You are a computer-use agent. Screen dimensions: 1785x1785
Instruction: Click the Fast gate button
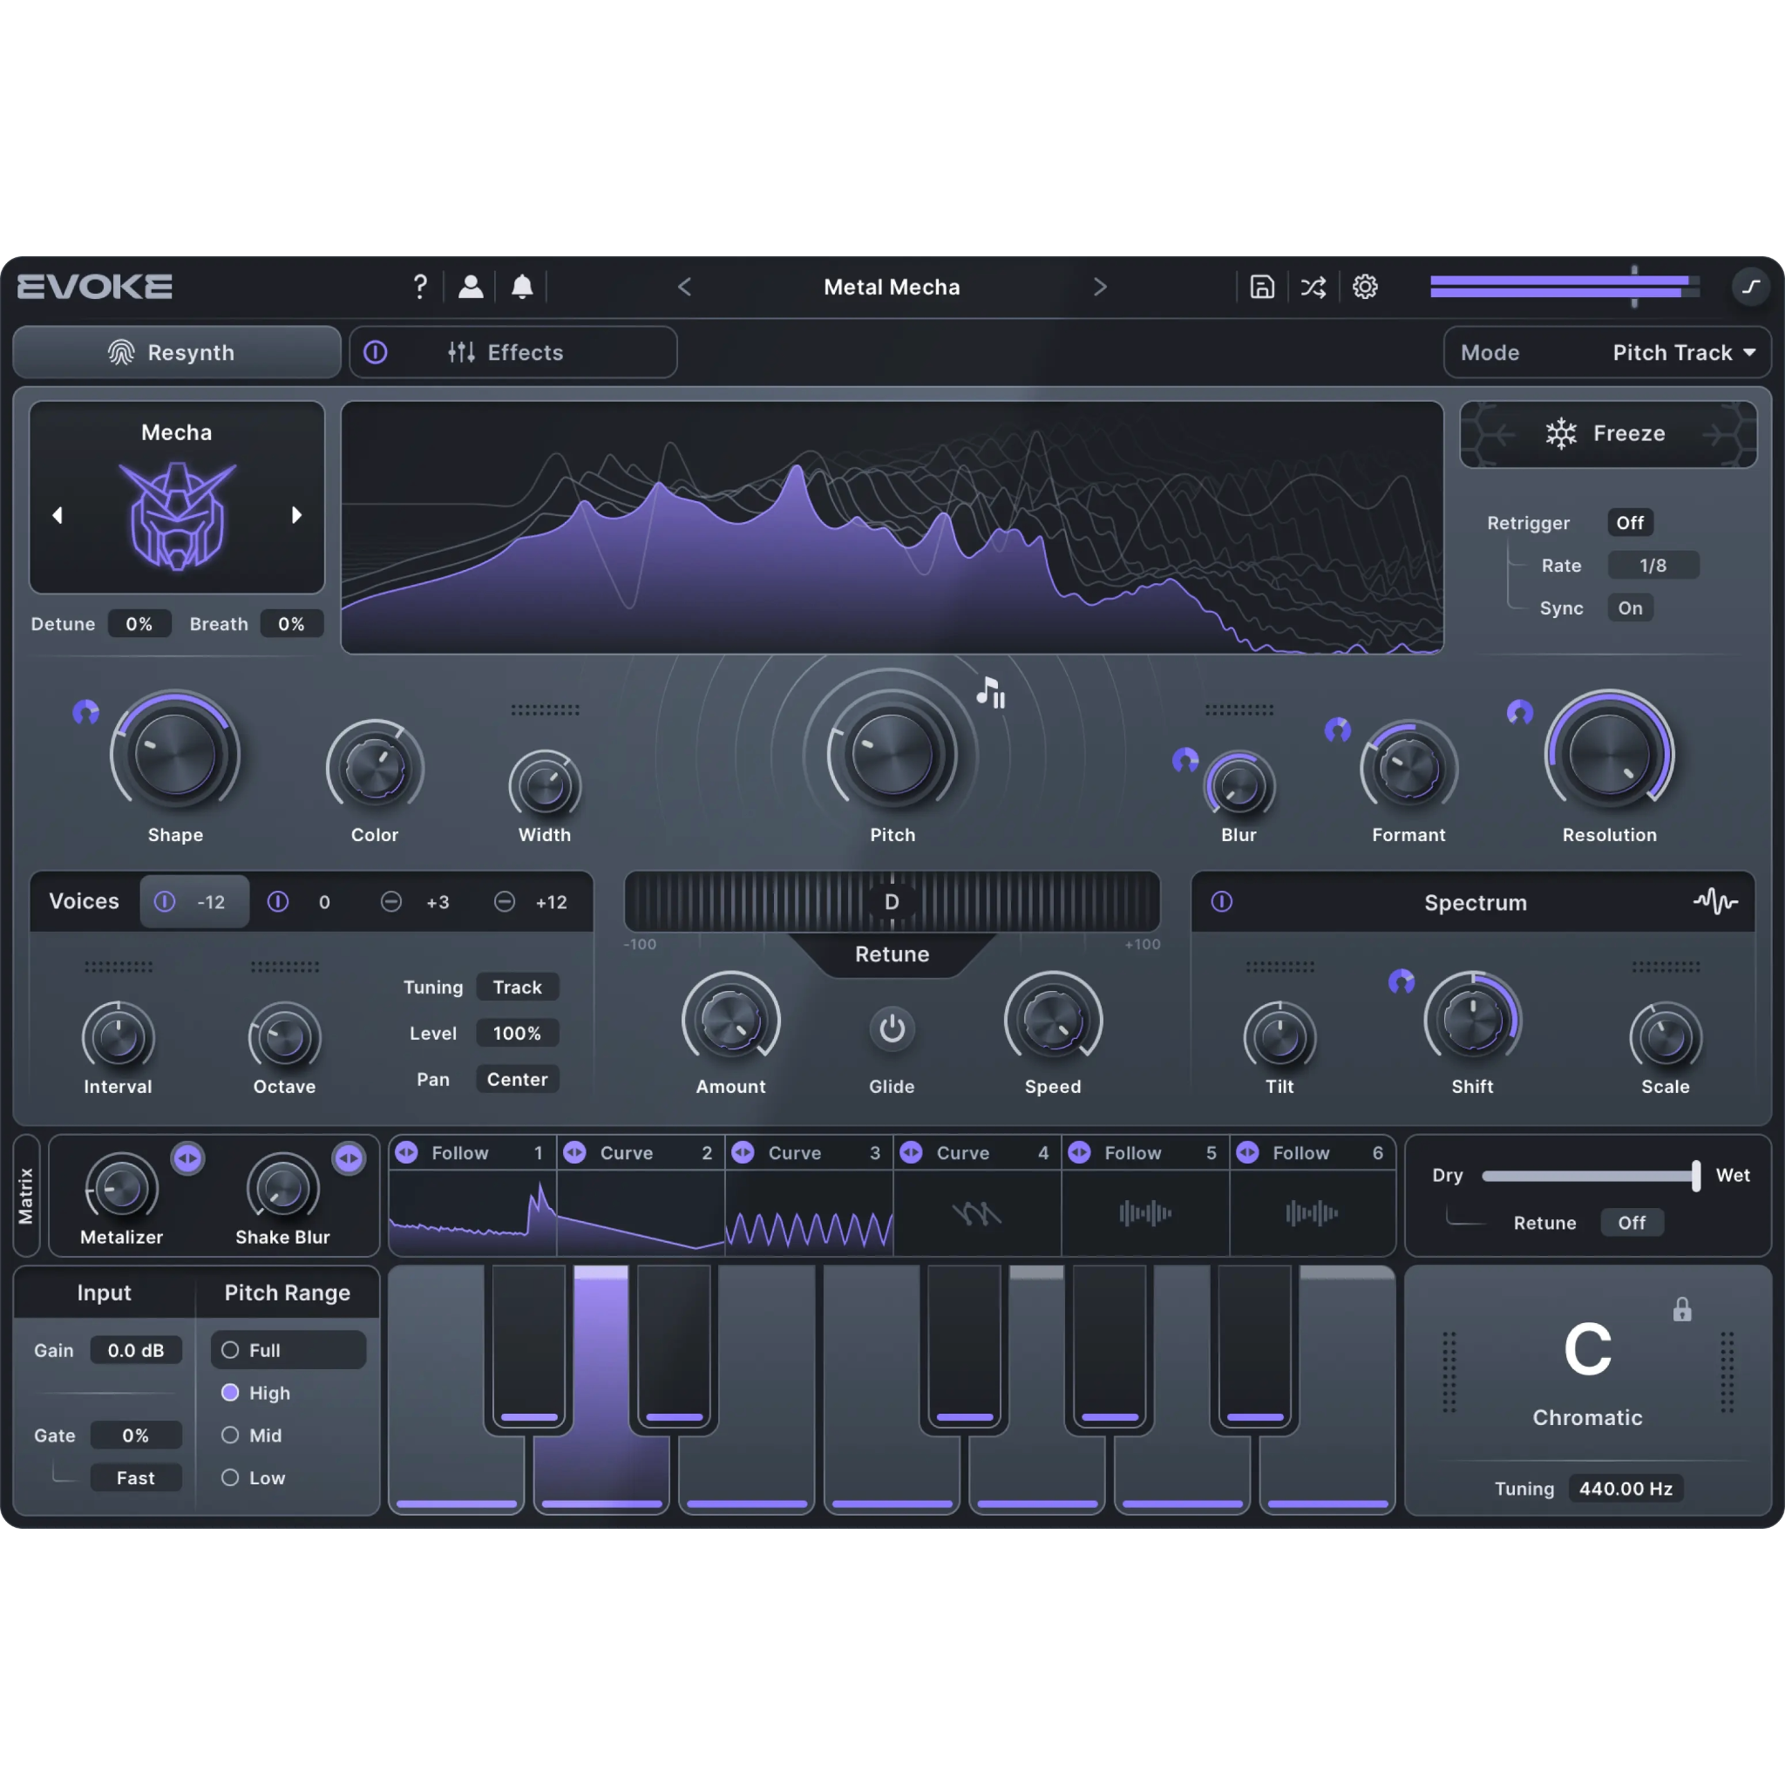(136, 1477)
